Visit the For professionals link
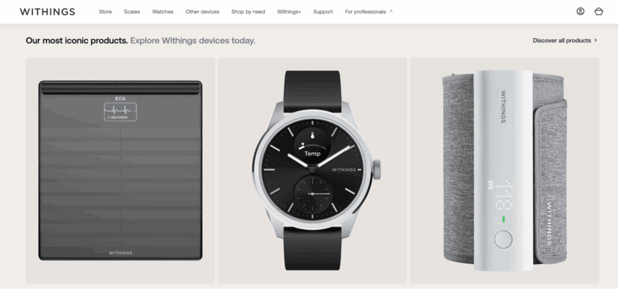This screenshot has width=618, height=289. tap(365, 12)
